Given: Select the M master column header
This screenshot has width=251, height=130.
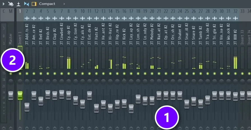Looking at the screenshot, I should tap(11, 11).
